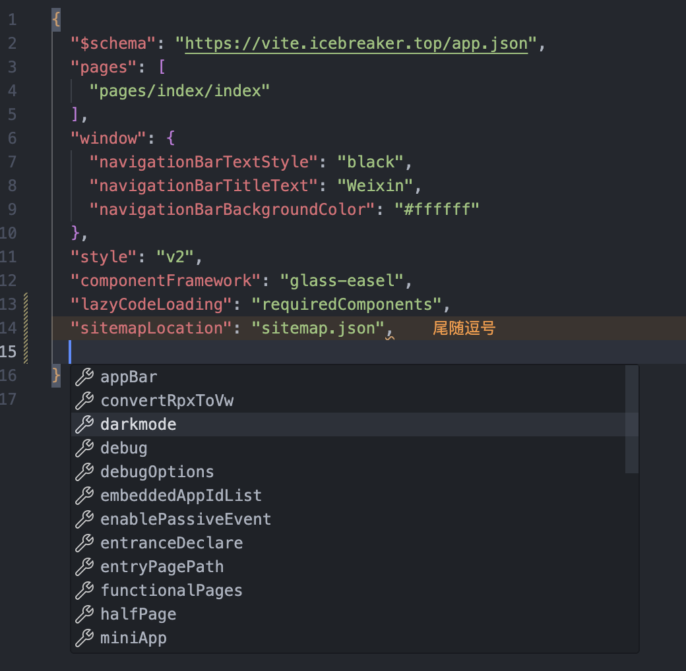Screen dimensions: 686x671
Task: Click the #ffffff background color value
Action: pos(437,210)
